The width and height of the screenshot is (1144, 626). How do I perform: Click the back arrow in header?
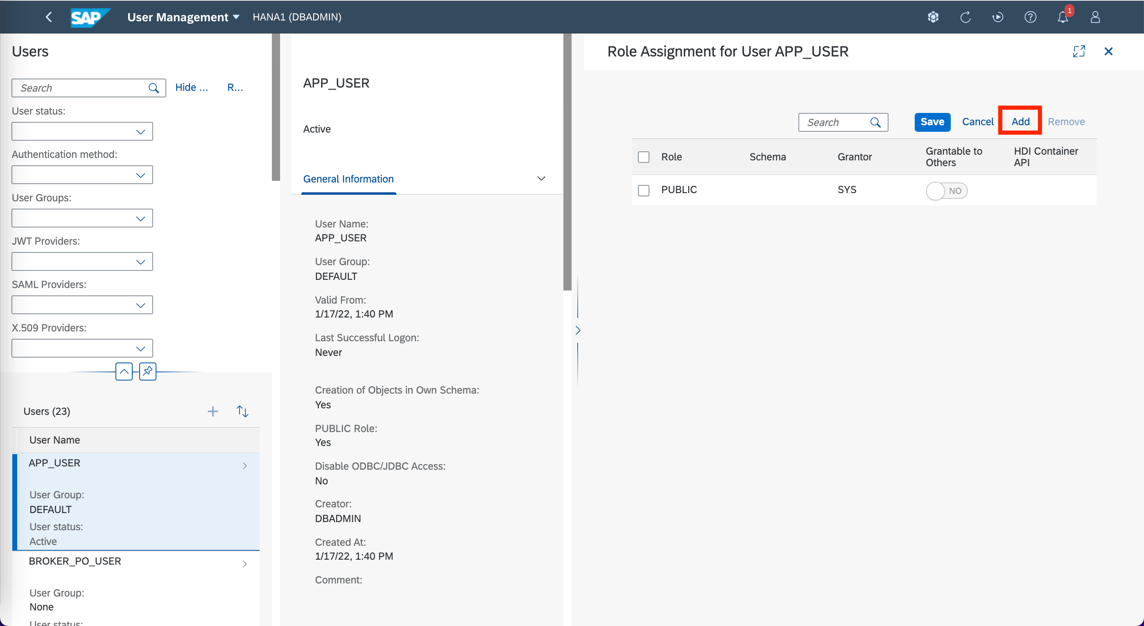point(49,17)
